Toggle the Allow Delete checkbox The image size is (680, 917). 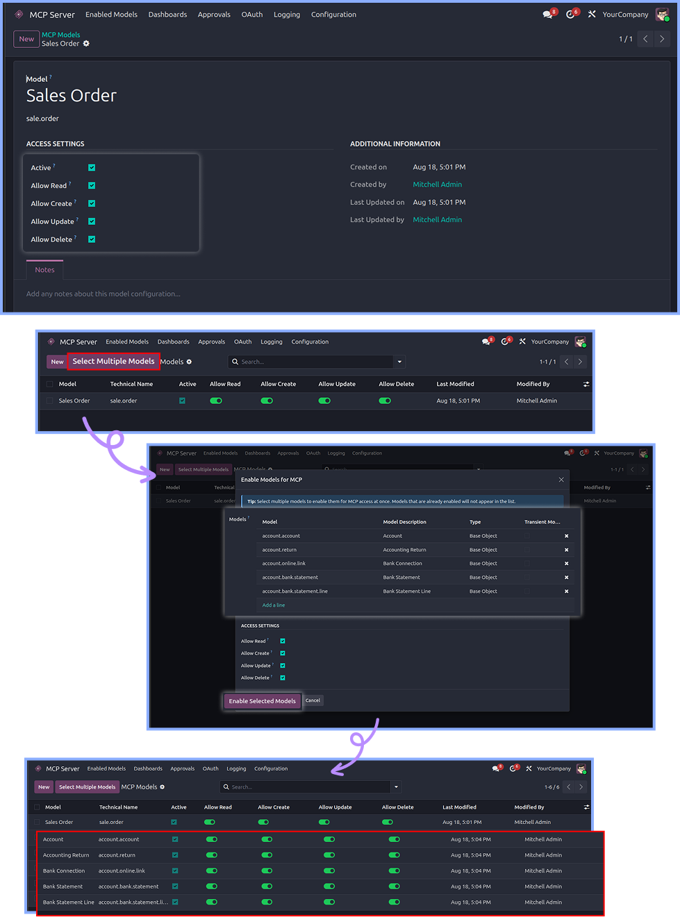coord(92,239)
